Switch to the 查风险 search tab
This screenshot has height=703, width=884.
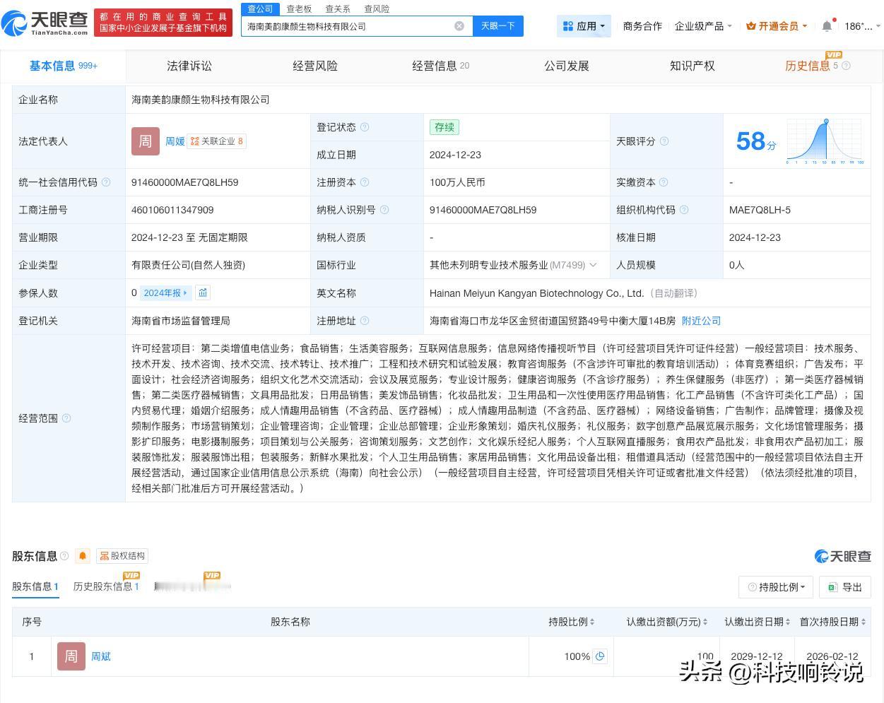[x=377, y=8]
